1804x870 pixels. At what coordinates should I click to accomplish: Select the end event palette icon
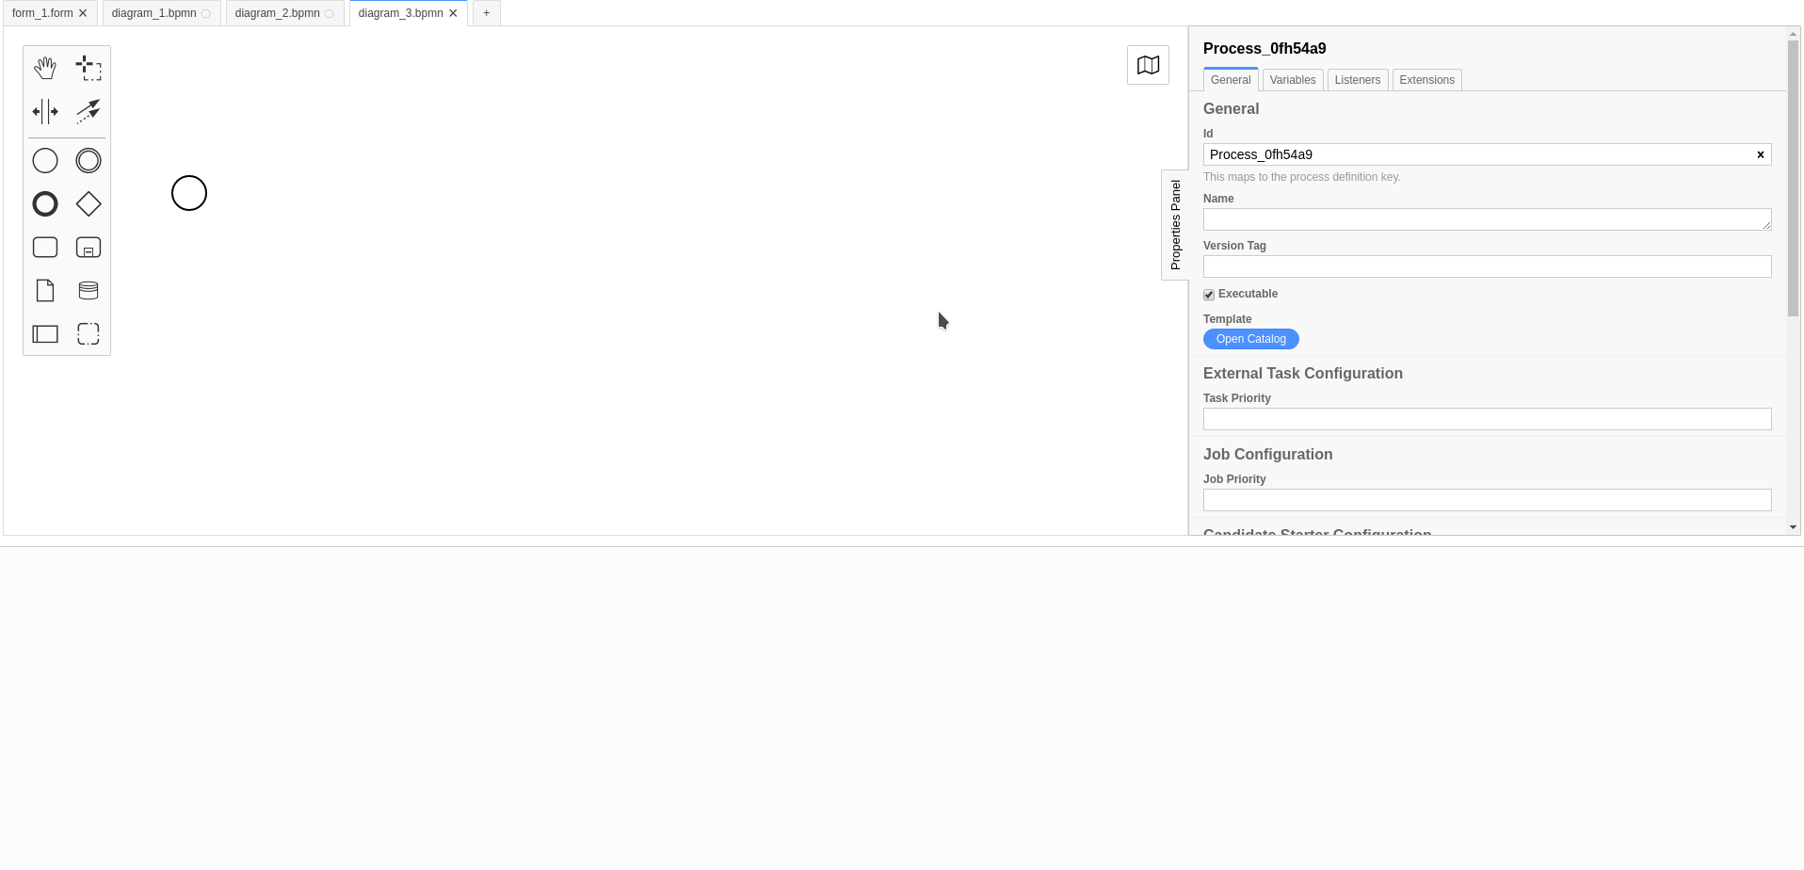[x=45, y=203]
